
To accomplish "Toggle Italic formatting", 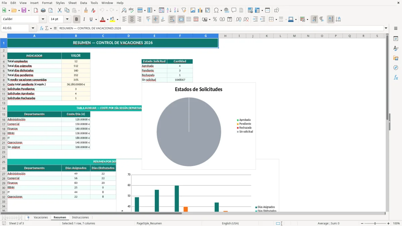I will [x=84, y=19].
